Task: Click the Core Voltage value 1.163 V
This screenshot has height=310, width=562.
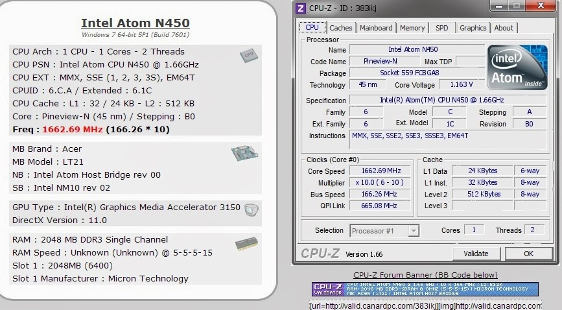Action: point(462,85)
